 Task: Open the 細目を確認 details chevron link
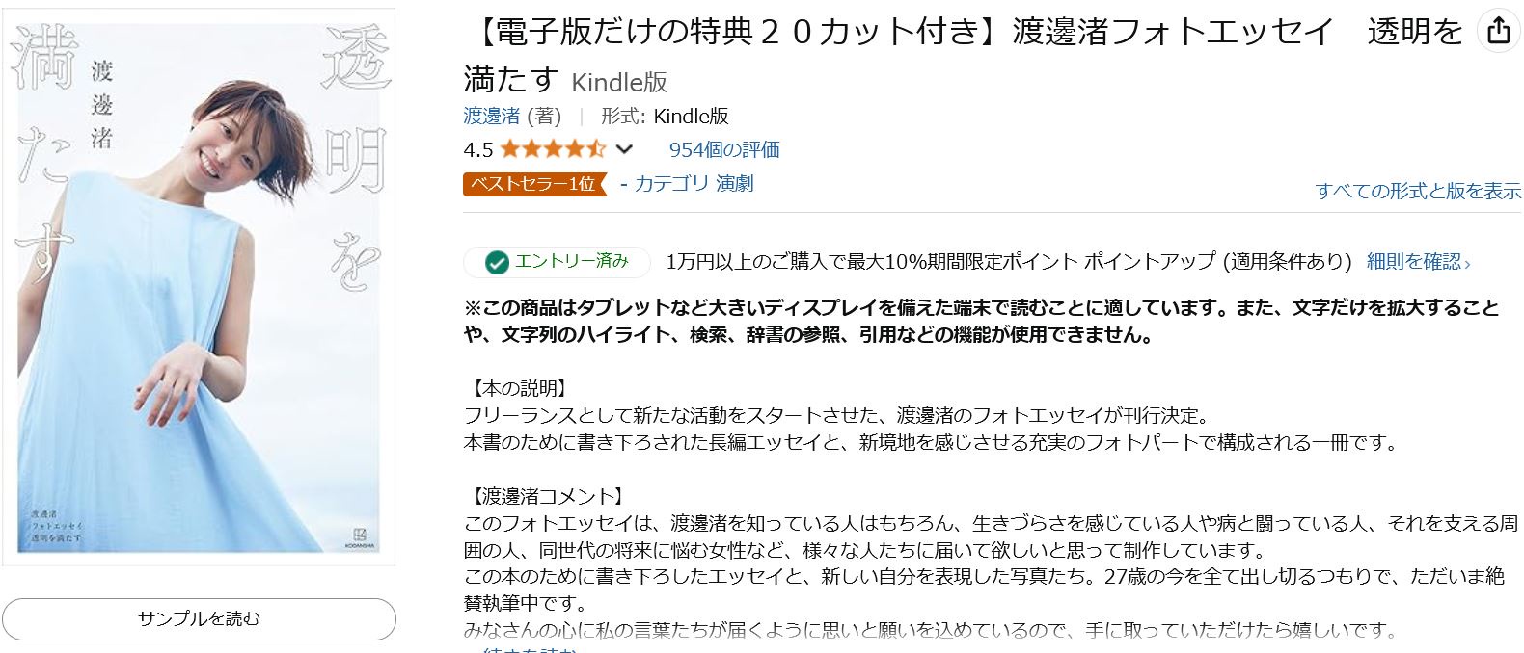click(x=1418, y=261)
